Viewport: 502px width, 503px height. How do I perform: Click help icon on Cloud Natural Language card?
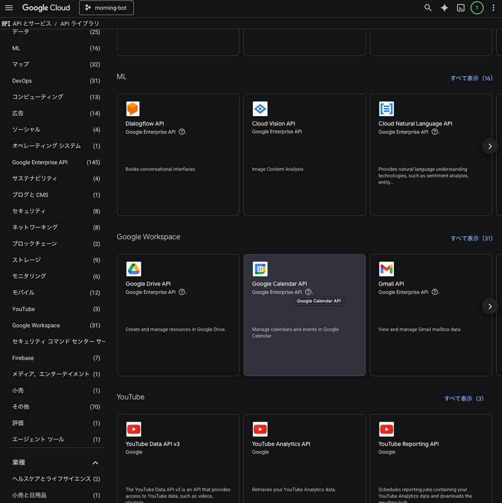(435, 132)
